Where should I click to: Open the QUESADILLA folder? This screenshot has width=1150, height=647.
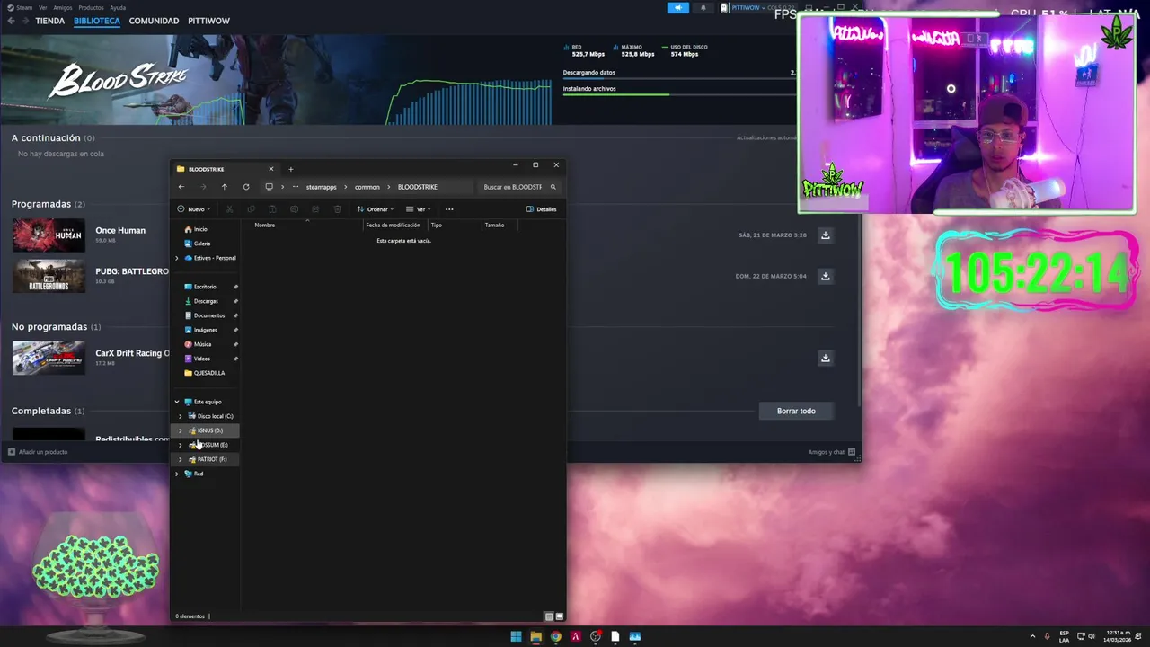[x=207, y=373]
